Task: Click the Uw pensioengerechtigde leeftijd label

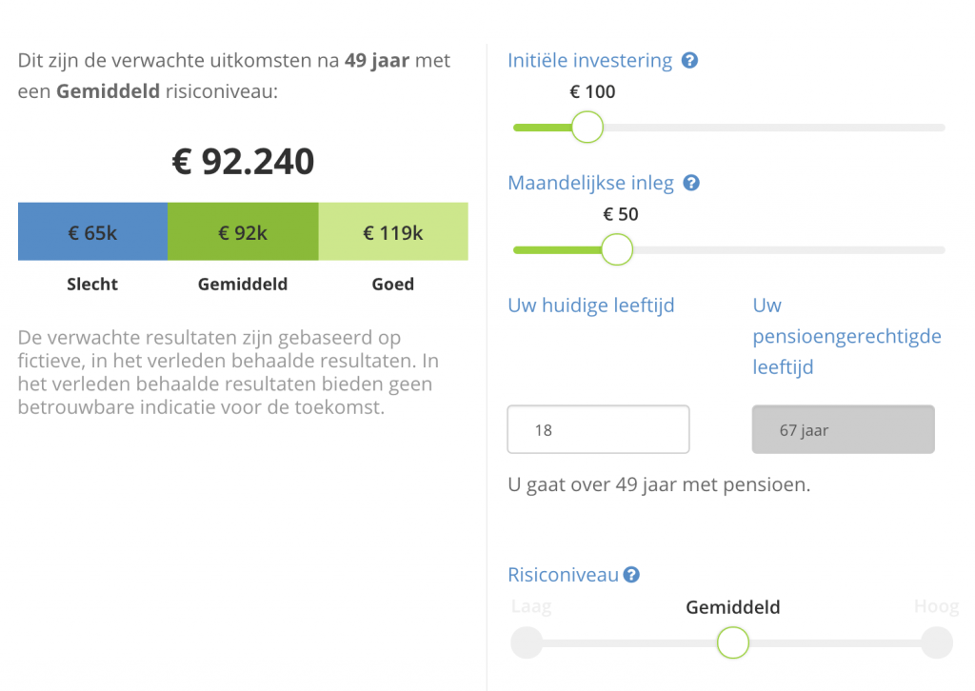Action: 846,336
